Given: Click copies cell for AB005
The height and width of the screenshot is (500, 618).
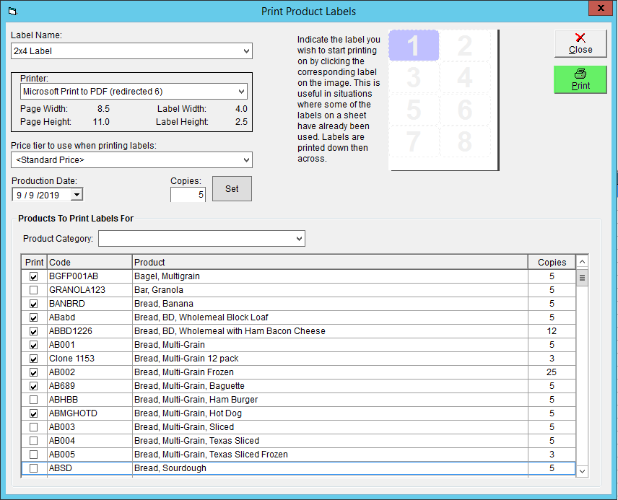Looking at the screenshot, I should tap(552, 455).
